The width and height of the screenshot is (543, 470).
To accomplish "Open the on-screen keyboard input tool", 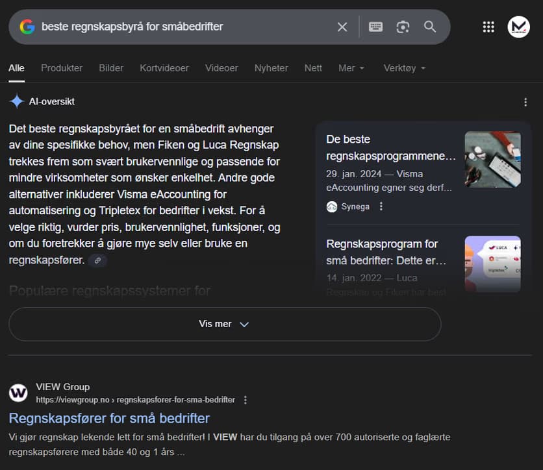I will 375,27.
